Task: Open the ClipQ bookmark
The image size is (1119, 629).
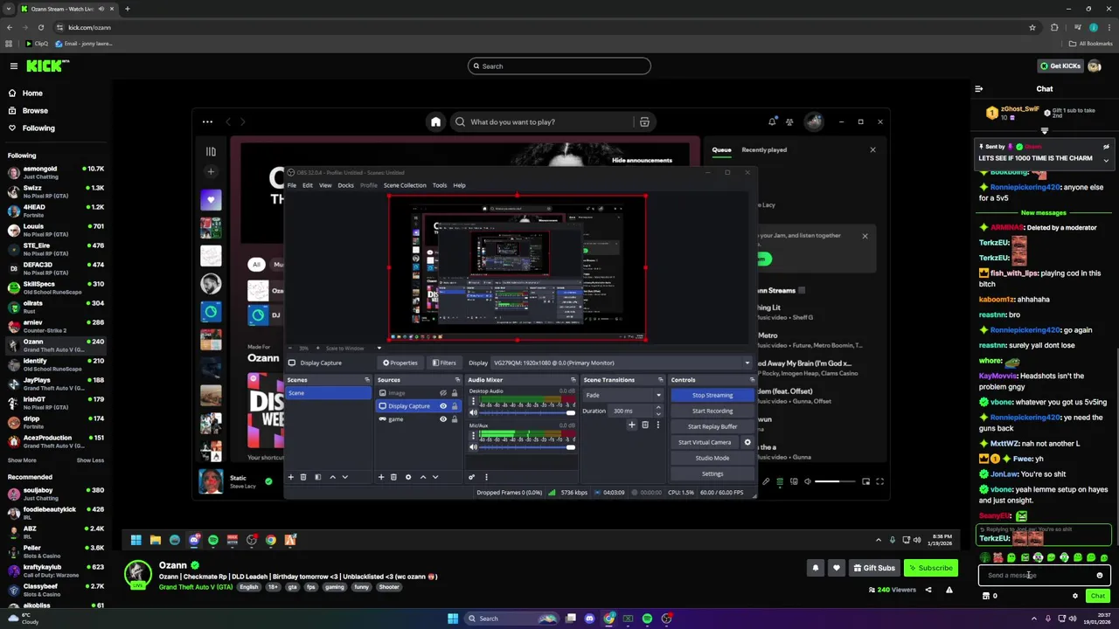Action: (38, 44)
